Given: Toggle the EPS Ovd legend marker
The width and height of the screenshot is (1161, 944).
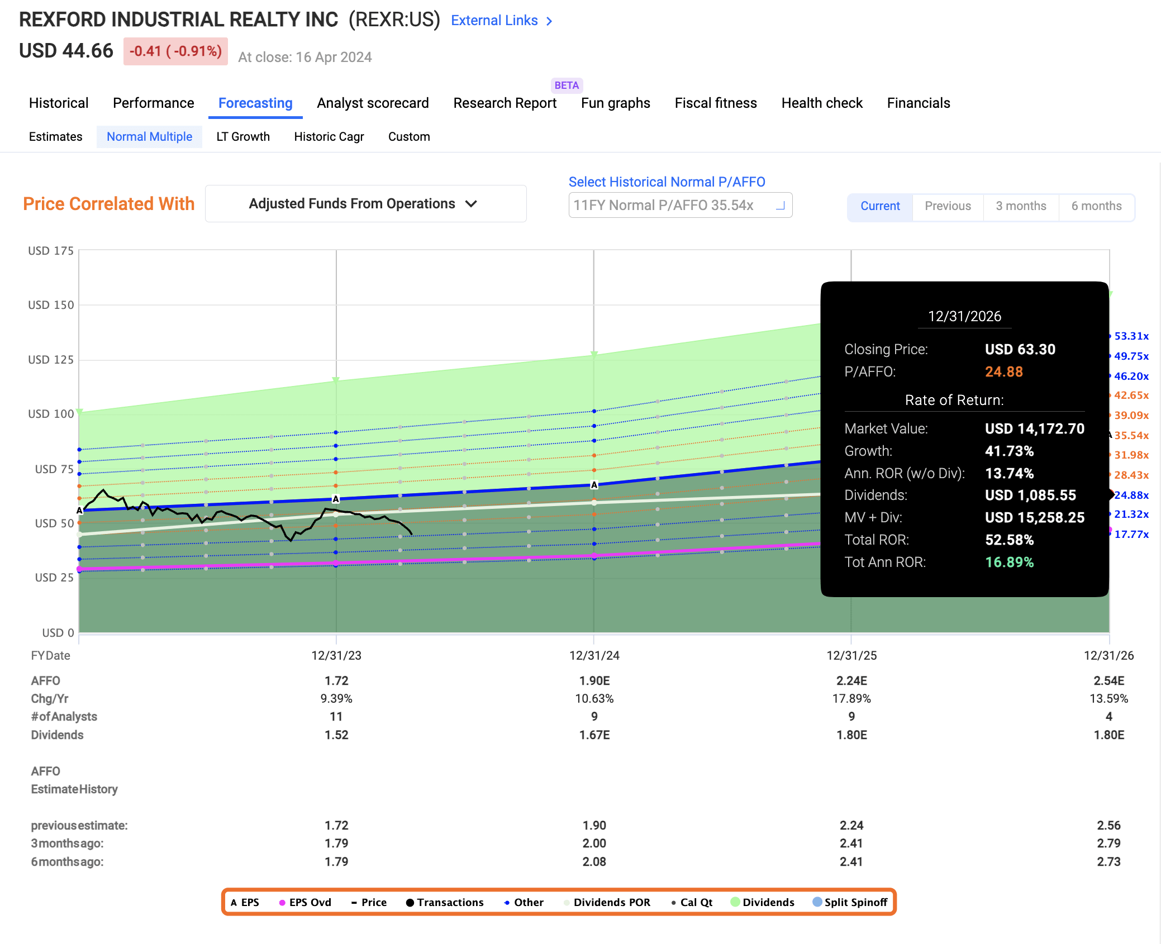Looking at the screenshot, I should click(x=282, y=903).
